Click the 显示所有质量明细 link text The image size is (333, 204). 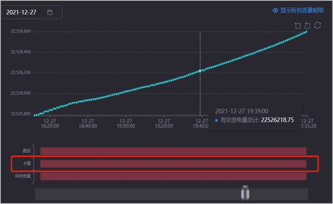pyautogui.click(x=302, y=11)
